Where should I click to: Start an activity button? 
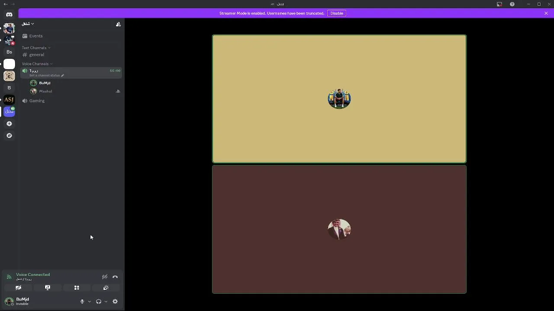click(77, 288)
